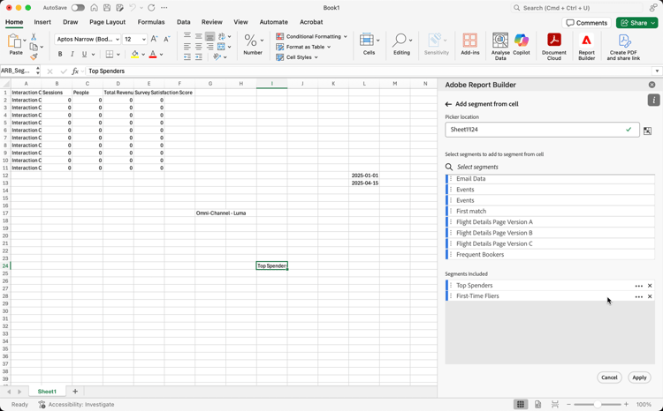Image resolution: width=663 pixels, height=411 pixels.
Task: Open options for First-Time Fliers segment
Action: click(638, 296)
